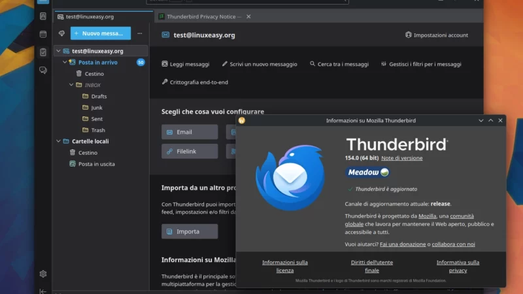This screenshot has height=294, width=523.
Task: Open Settings gear in the sidebar
Action: tap(43, 274)
